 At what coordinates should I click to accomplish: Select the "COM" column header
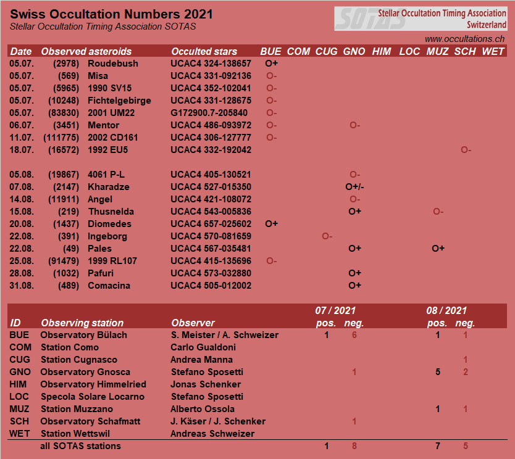[298, 51]
